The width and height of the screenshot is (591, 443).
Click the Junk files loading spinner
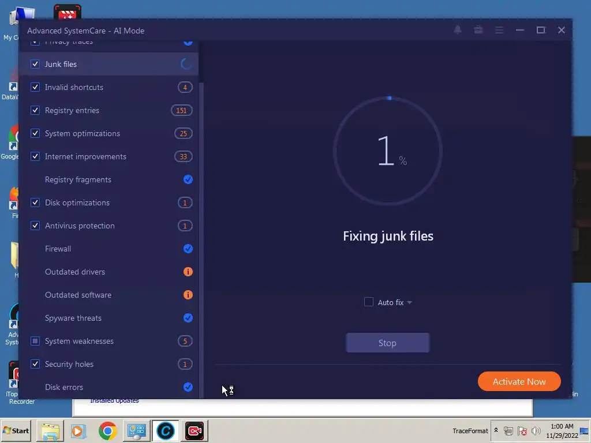(x=186, y=64)
